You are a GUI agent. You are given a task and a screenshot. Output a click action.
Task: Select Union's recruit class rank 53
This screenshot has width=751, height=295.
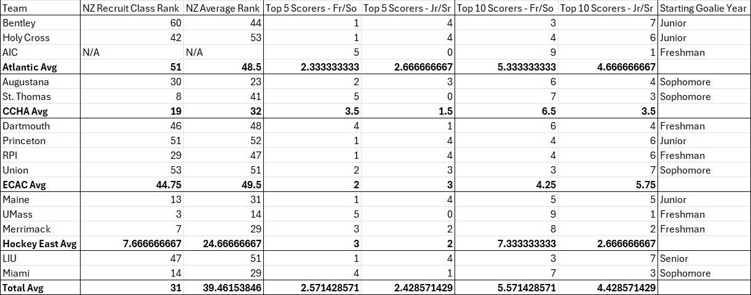coord(132,170)
